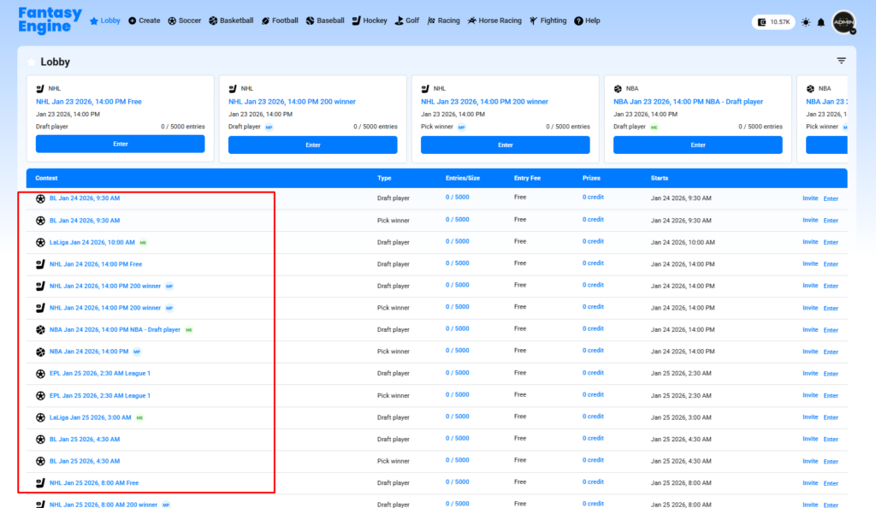The image size is (876, 508).
Task: Click the wallet balance 10.57K
Action: tap(772, 21)
